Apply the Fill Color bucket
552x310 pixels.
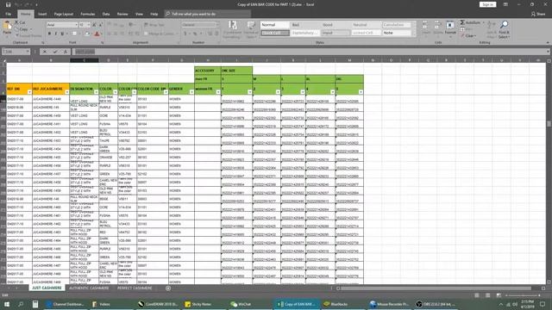[87, 34]
